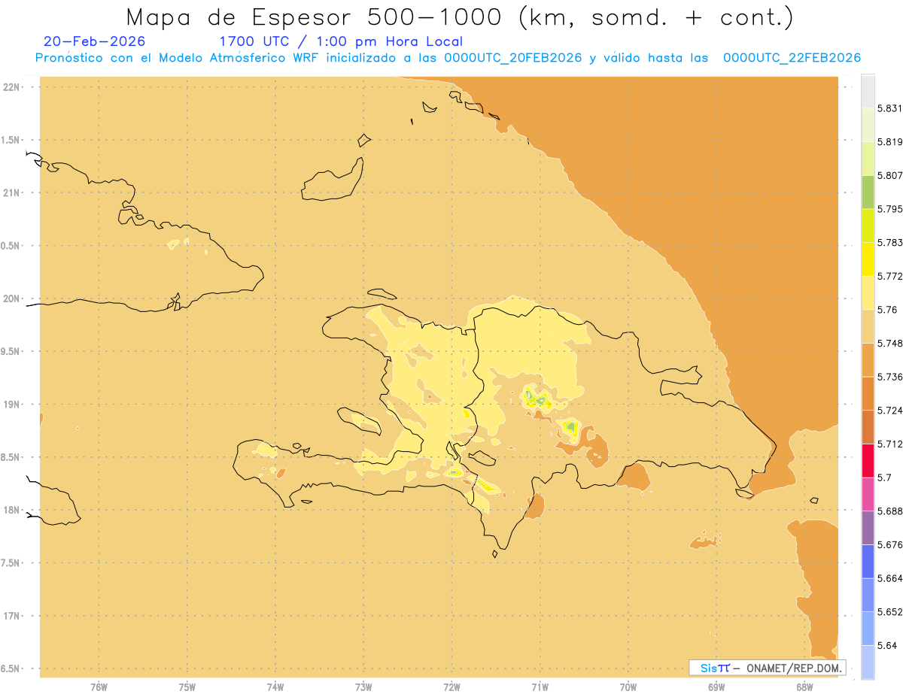Click the 74W longitude axis label
Image resolution: width=903 pixels, height=697 pixels.
click(x=275, y=687)
